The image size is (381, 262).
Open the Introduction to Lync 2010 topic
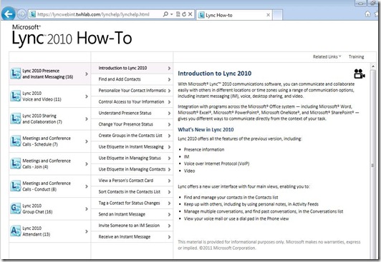coord(132,69)
